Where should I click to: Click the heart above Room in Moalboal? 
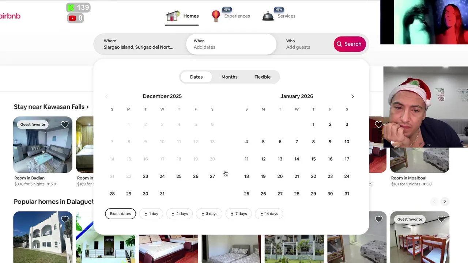pos(379,125)
